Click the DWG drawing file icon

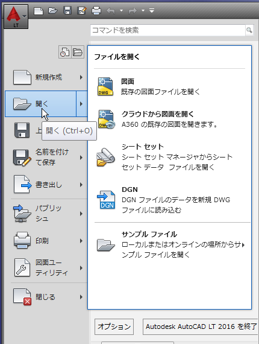coord(105,86)
